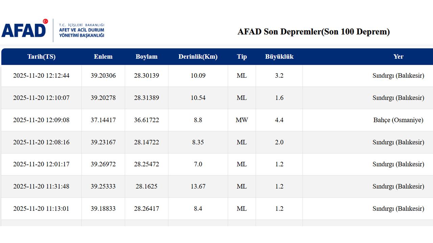Click the Tip column header
The width and height of the screenshot is (433, 243).
242,57
